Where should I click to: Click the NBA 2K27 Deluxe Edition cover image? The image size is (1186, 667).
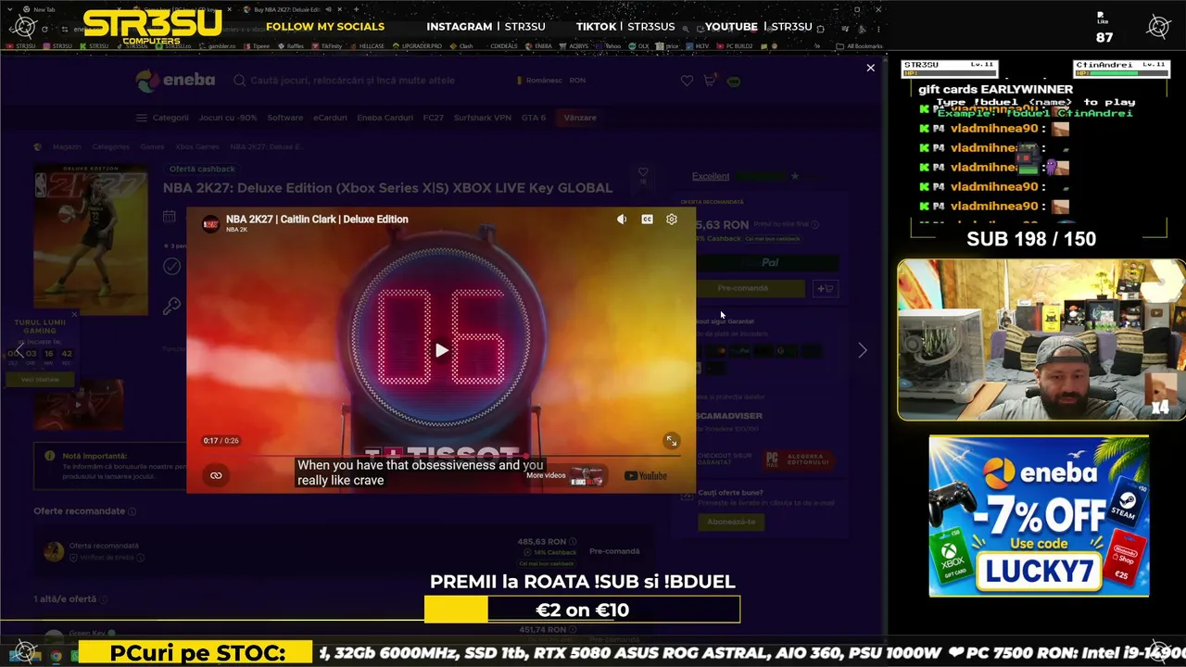[x=91, y=241]
